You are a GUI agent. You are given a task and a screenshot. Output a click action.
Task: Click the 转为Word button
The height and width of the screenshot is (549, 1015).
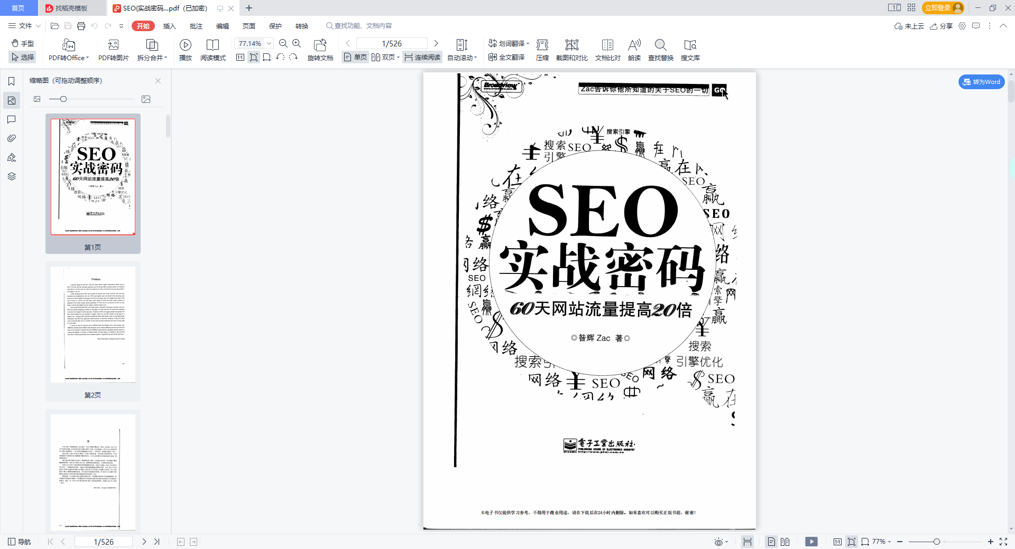[x=981, y=82]
